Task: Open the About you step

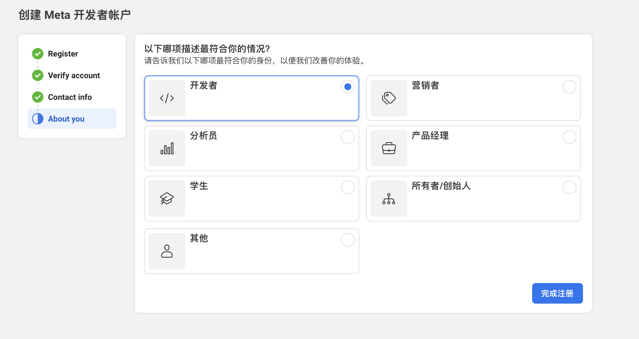Action: pos(66,119)
